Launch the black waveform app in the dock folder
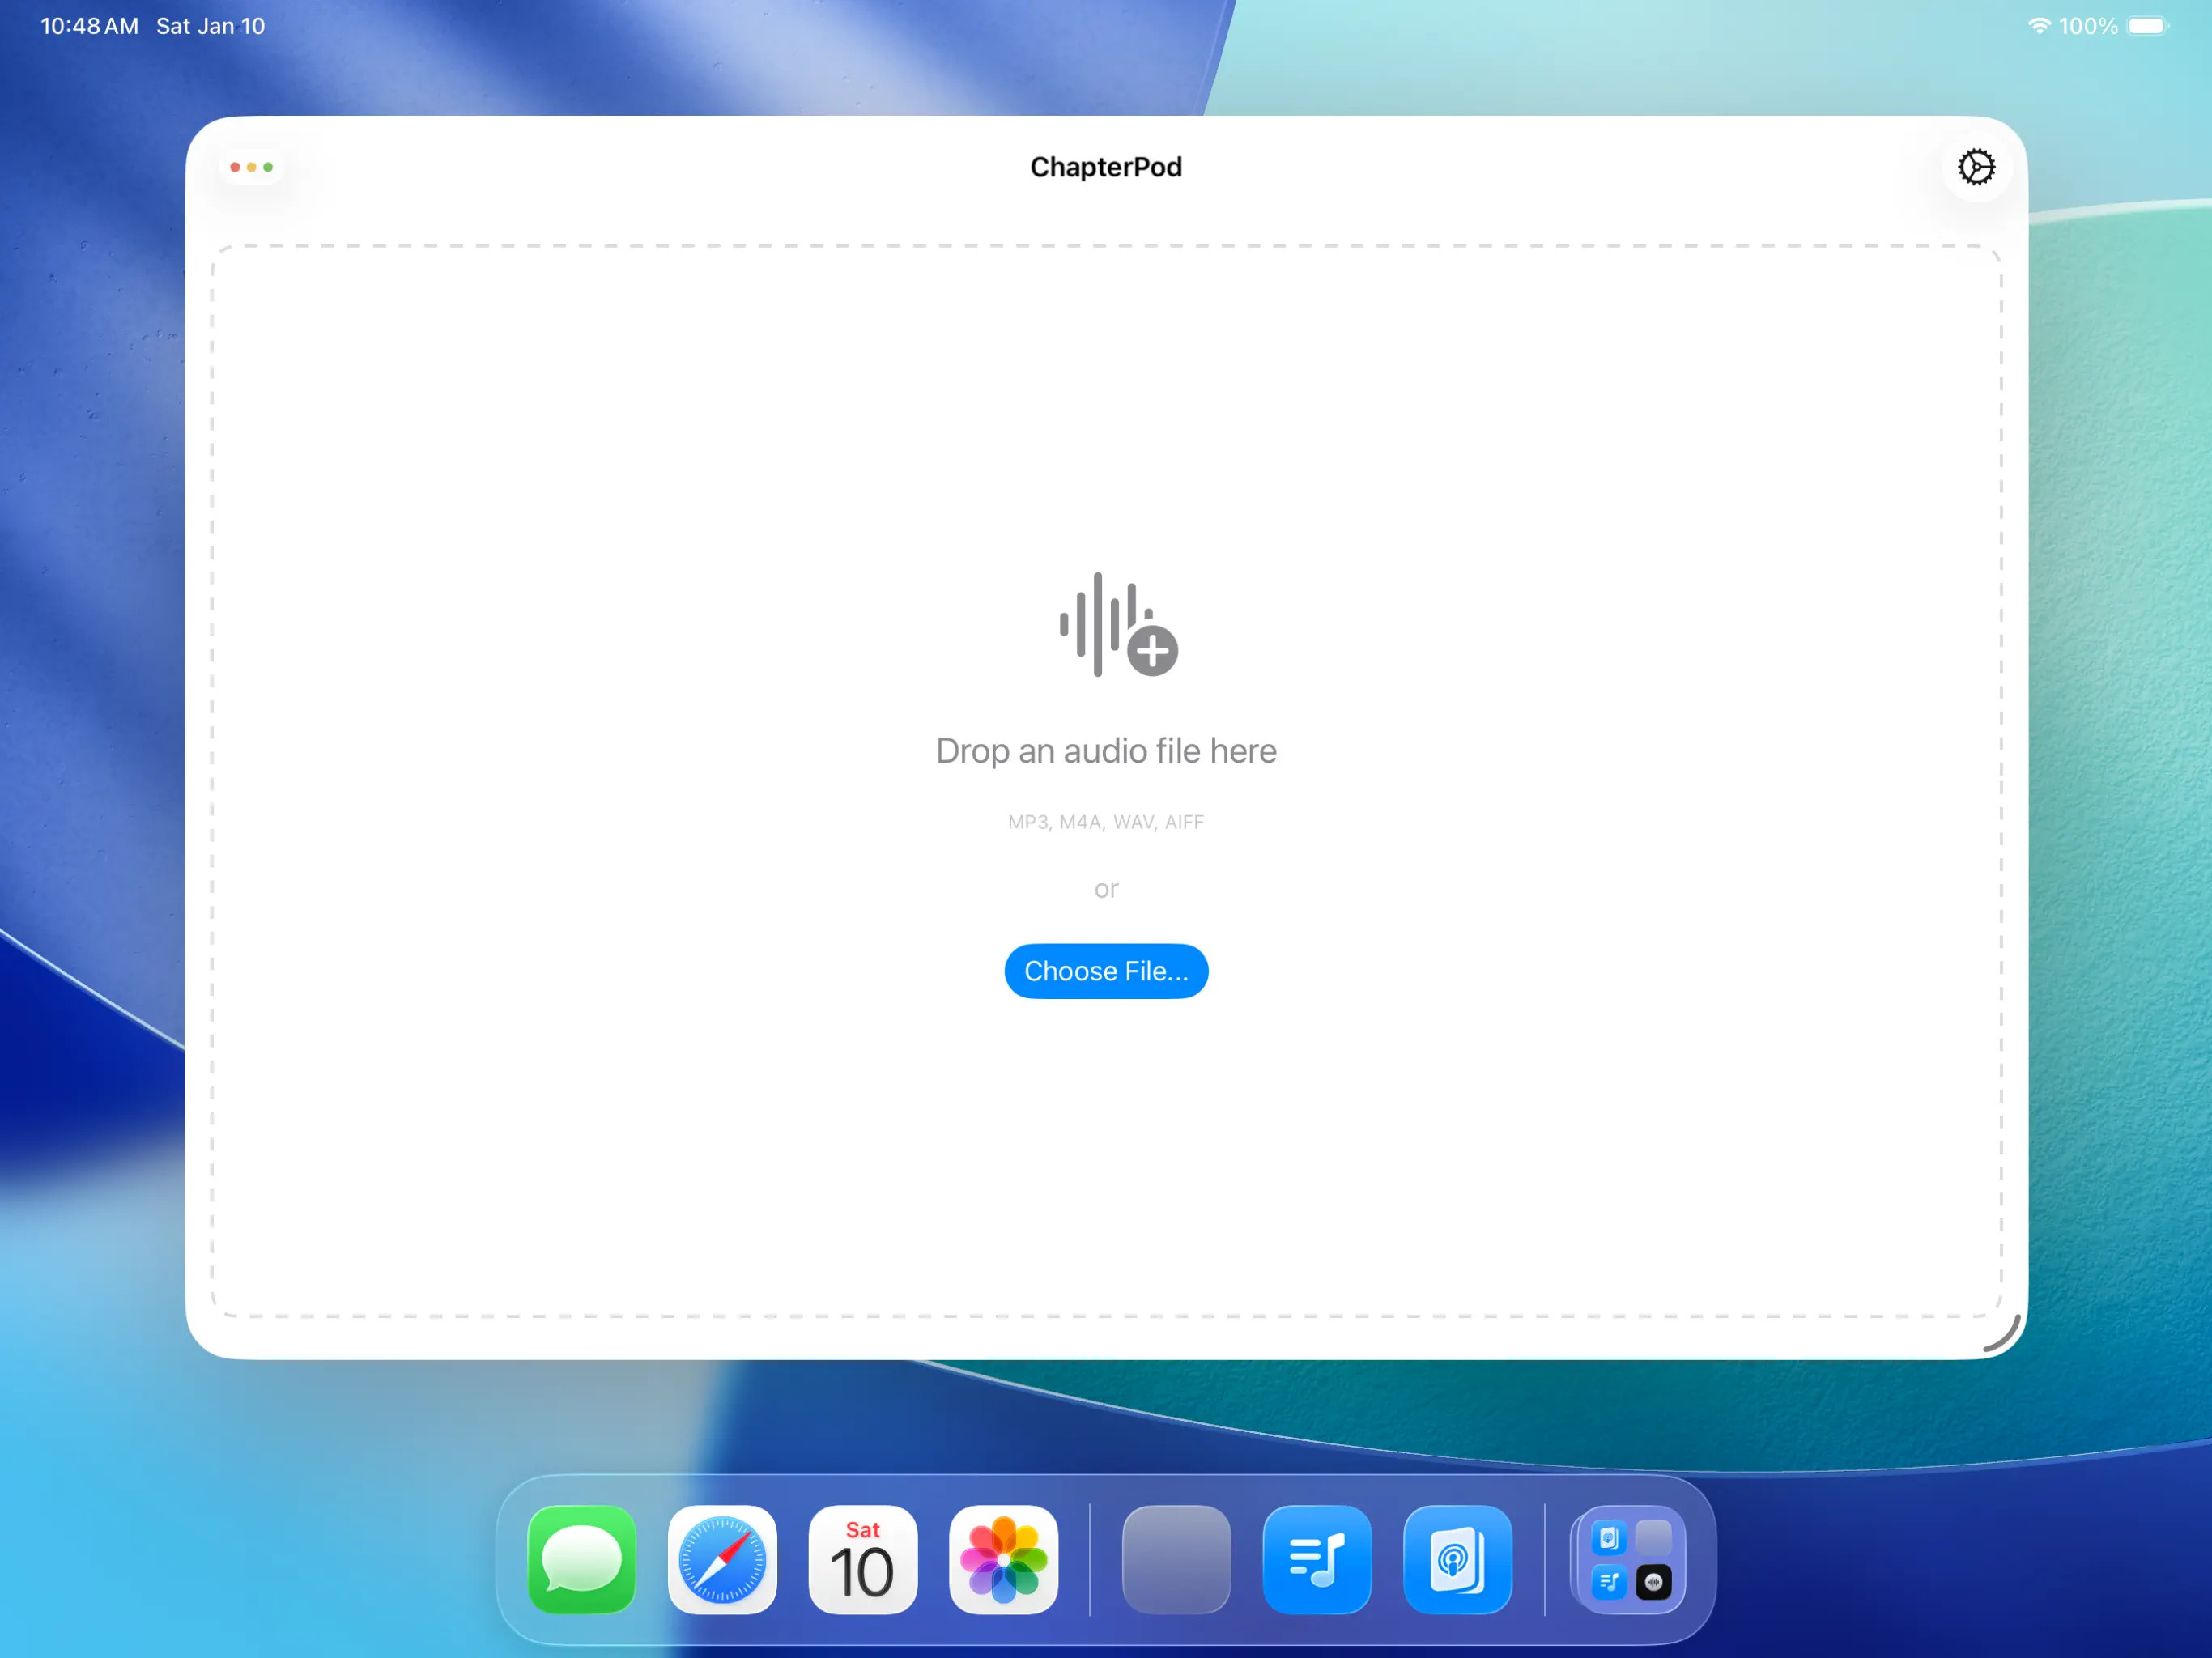The width and height of the screenshot is (2212, 1658). (x=1655, y=1582)
